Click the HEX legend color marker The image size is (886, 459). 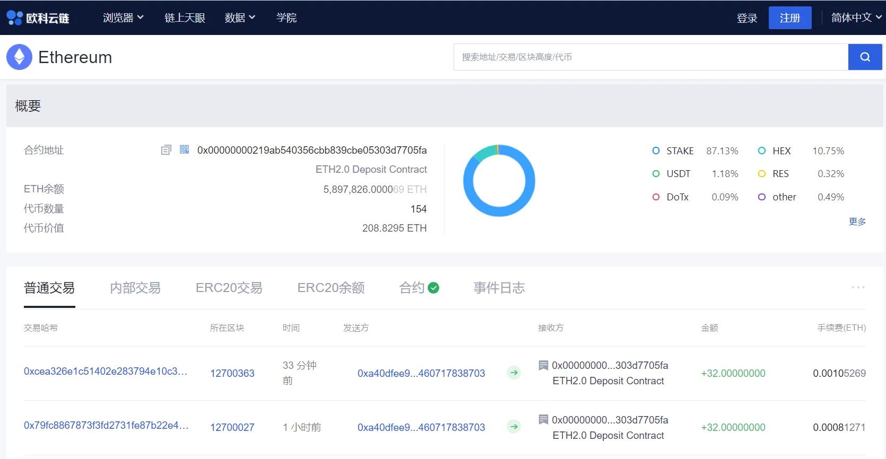click(762, 151)
